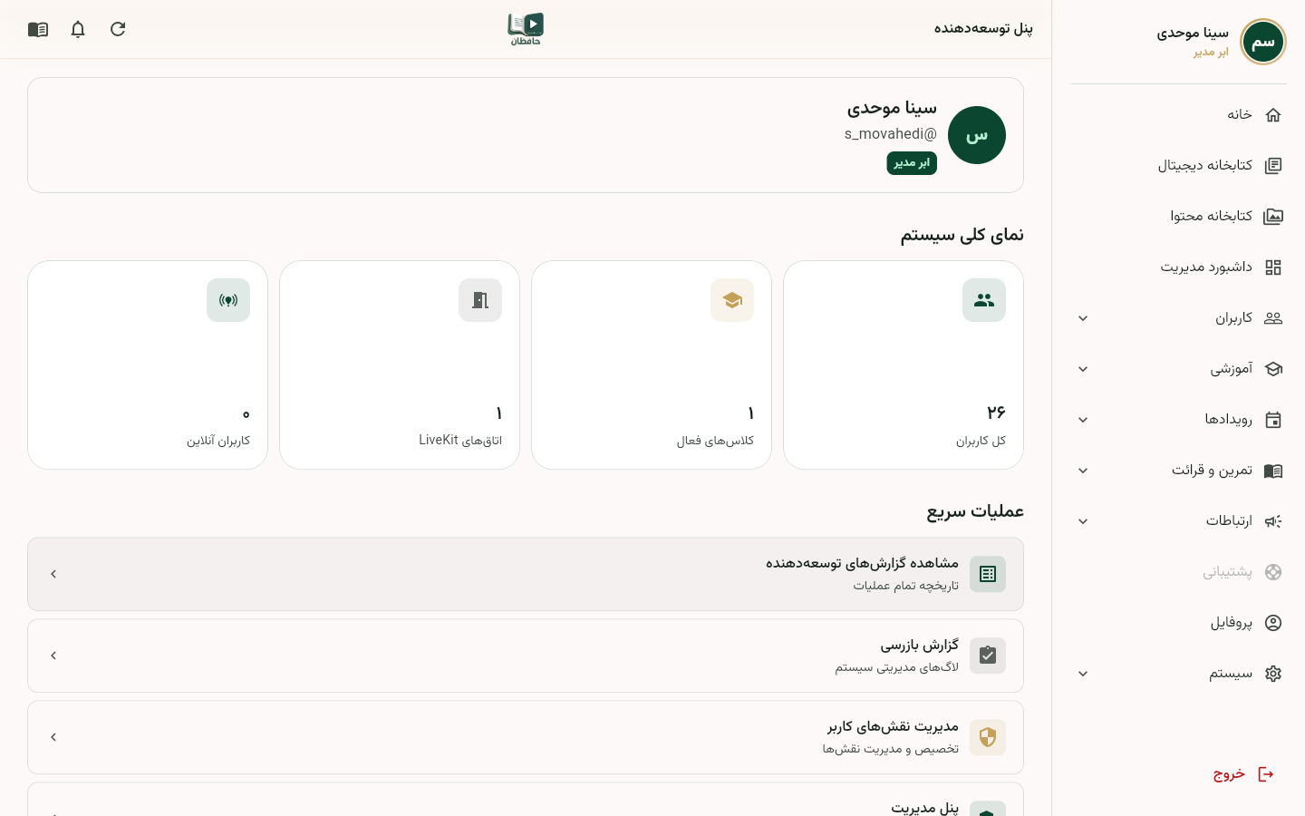1305x816 pixels.
Task: Click the تمرین و قرائت book icon
Action: (x=1273, y=471)
